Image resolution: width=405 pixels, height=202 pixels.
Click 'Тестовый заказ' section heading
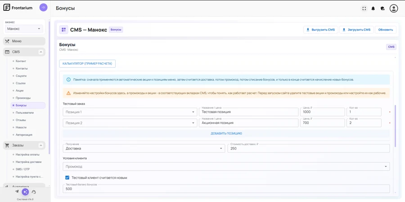pos(74,104)
